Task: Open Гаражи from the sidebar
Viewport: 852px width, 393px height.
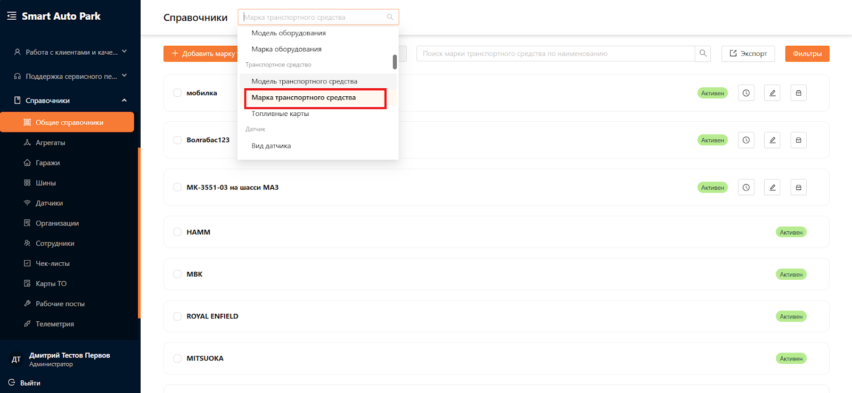Action: click(x=47, y=163)
